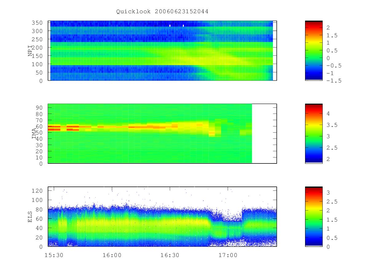Click the 350 tick on NPI axis
Screen dimensions: 369x277
click(38, 23)
